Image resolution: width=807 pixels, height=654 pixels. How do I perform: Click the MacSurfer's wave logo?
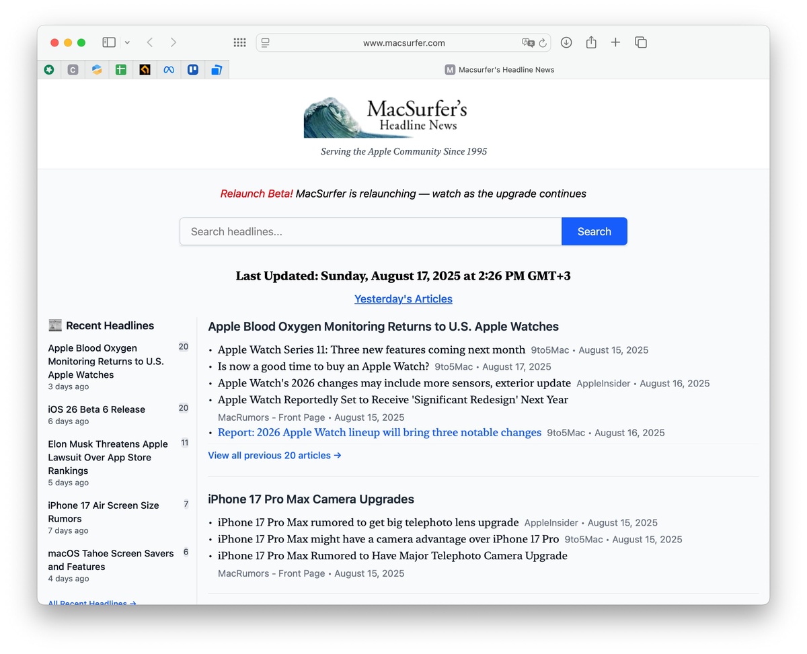click(x=385, y=118)
